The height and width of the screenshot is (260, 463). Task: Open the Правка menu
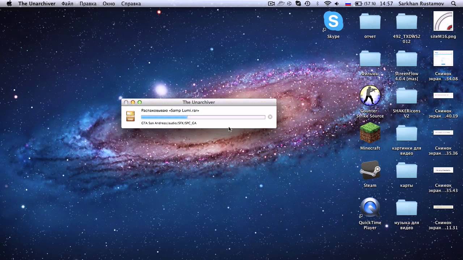pos(88,4)
